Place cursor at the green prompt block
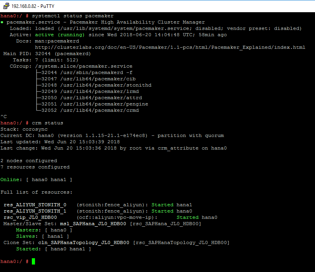 [33, 261]
